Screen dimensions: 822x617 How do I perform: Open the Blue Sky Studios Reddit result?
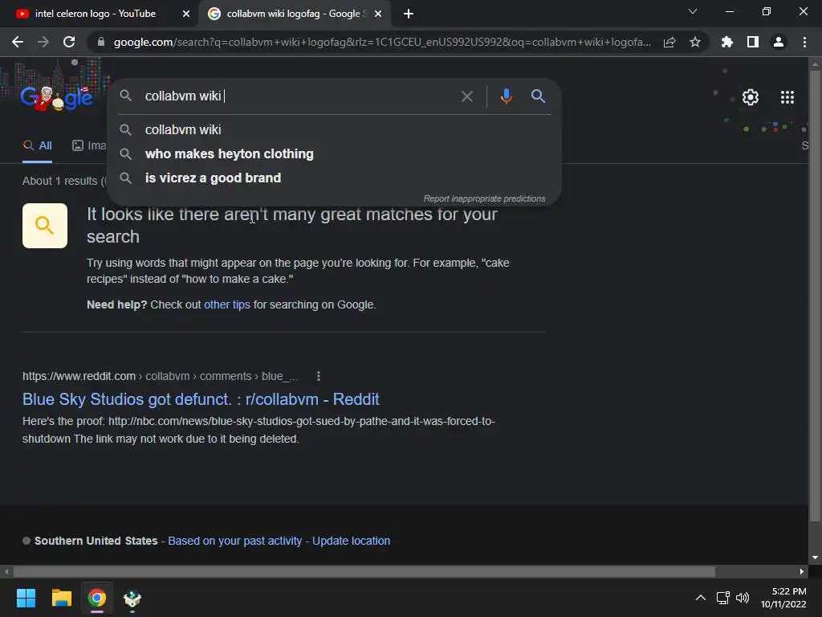tap(201, 399)
